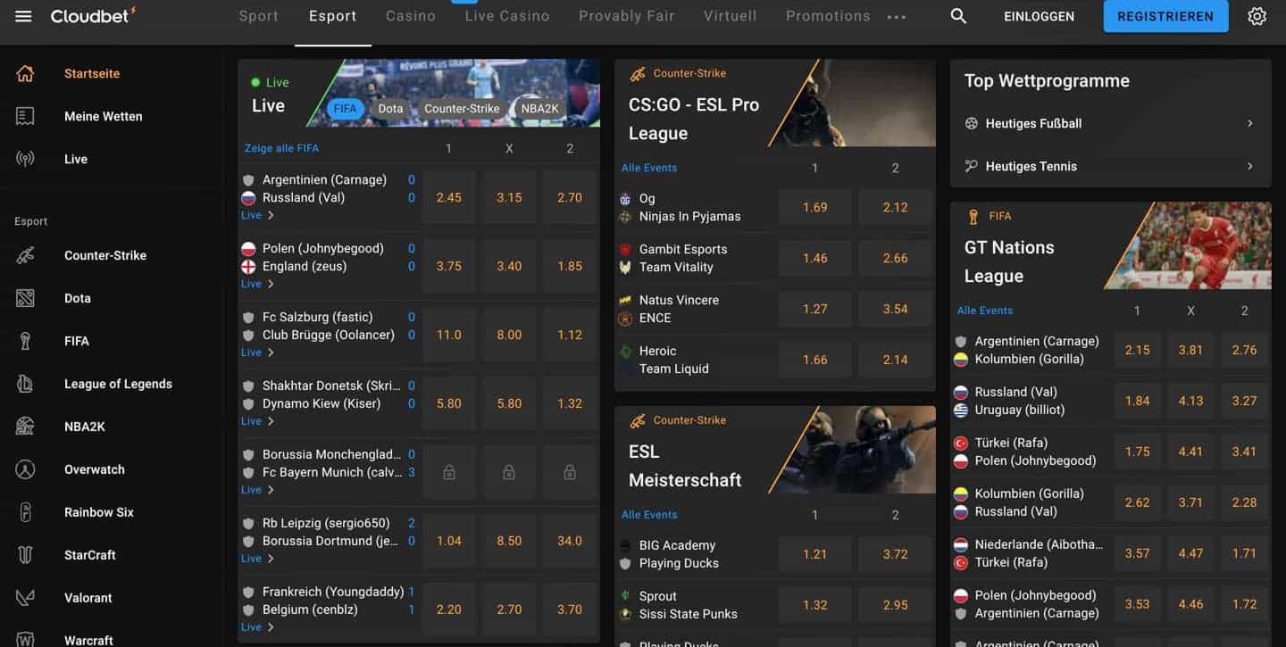This screenshot has width=1286, height=647.
Task: Select the NBA2K live filter chip
Action: click(539, 109)
